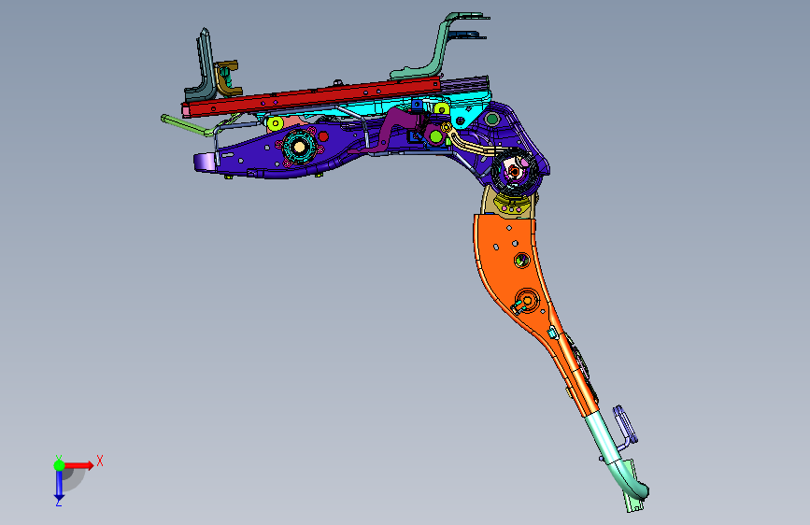
Task: Select the lavender cylinder end of the blue frame
Action: pos(204,163)
